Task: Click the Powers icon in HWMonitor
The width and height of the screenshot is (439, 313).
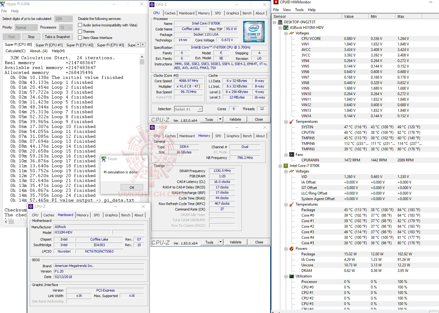Action: (292, 249)
